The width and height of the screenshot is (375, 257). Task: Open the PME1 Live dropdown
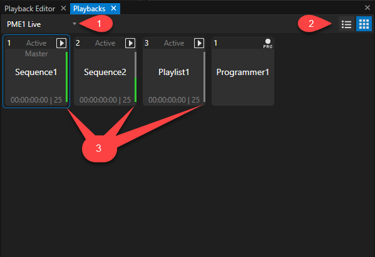[x=41, y=24]
